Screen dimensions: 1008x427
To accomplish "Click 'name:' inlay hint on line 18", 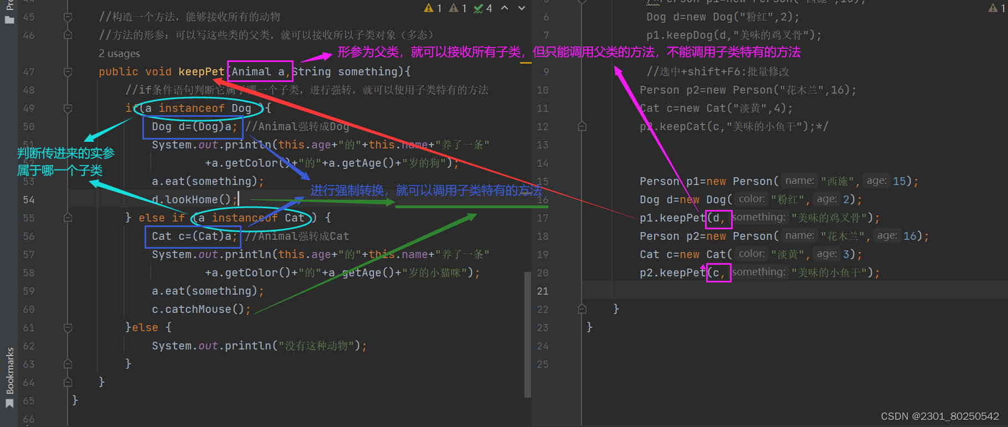I will click(800, 236).
